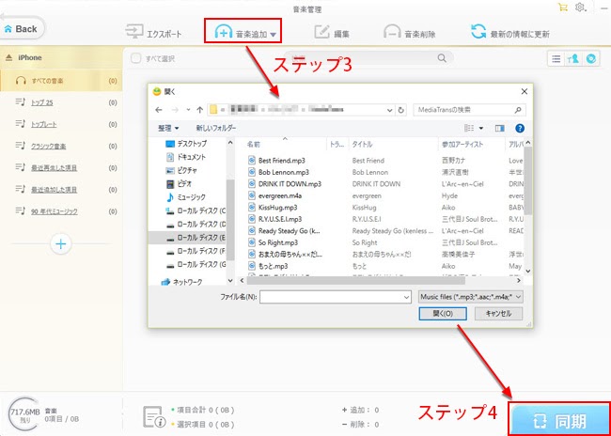This screenshot has height=436, width=611.
Task: Select the すべての音楽 playlist
Action: click(x=61, y=81)
